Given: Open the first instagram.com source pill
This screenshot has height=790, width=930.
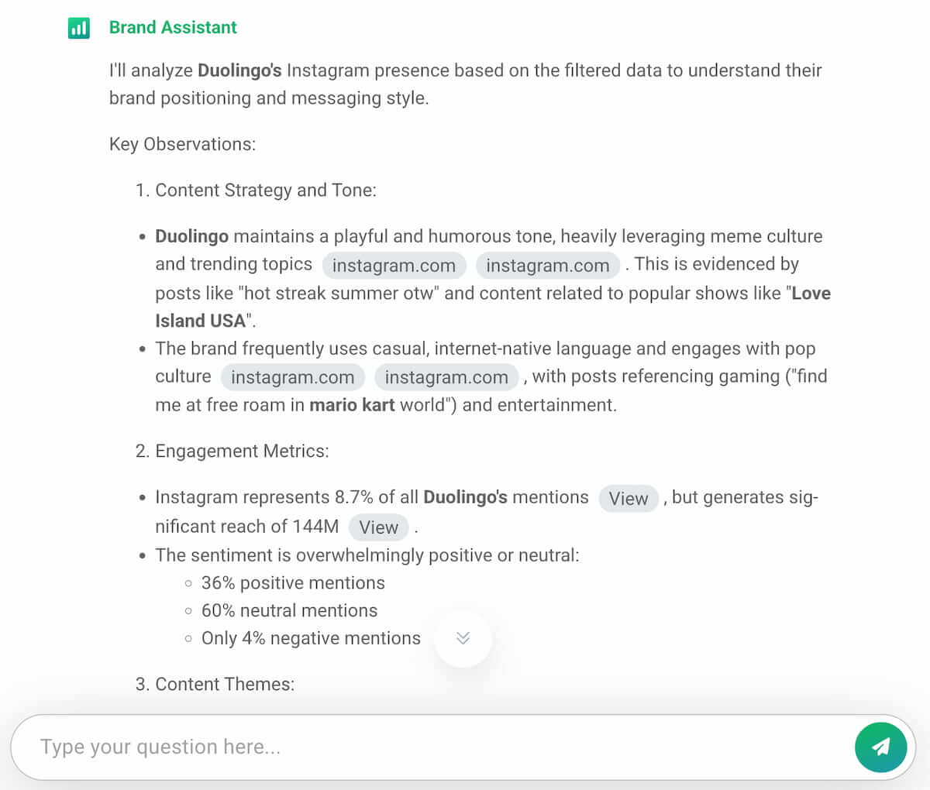Looking at the screenshot, I should pos(394,266).
